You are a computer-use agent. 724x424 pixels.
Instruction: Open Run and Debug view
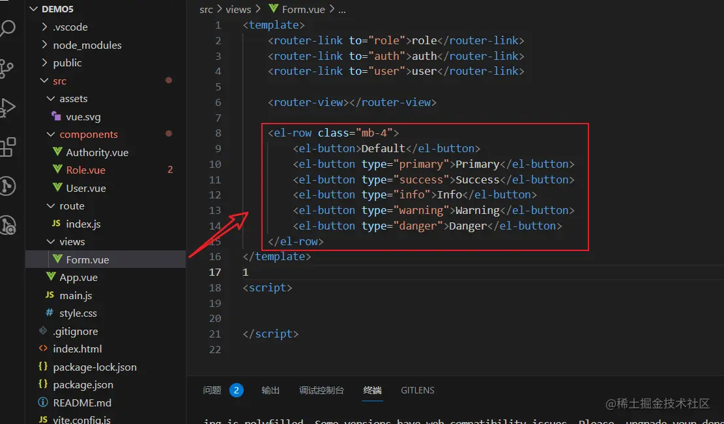point(7,108)
